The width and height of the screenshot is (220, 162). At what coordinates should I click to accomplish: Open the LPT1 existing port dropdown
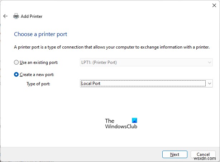pos(146,62)
